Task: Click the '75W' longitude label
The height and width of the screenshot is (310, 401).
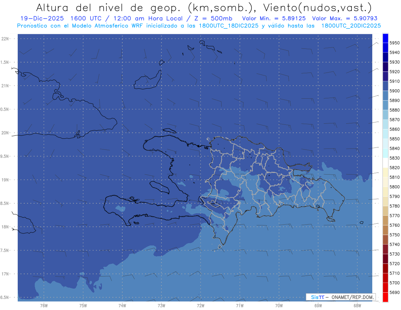Action: [x=83, y=305]
